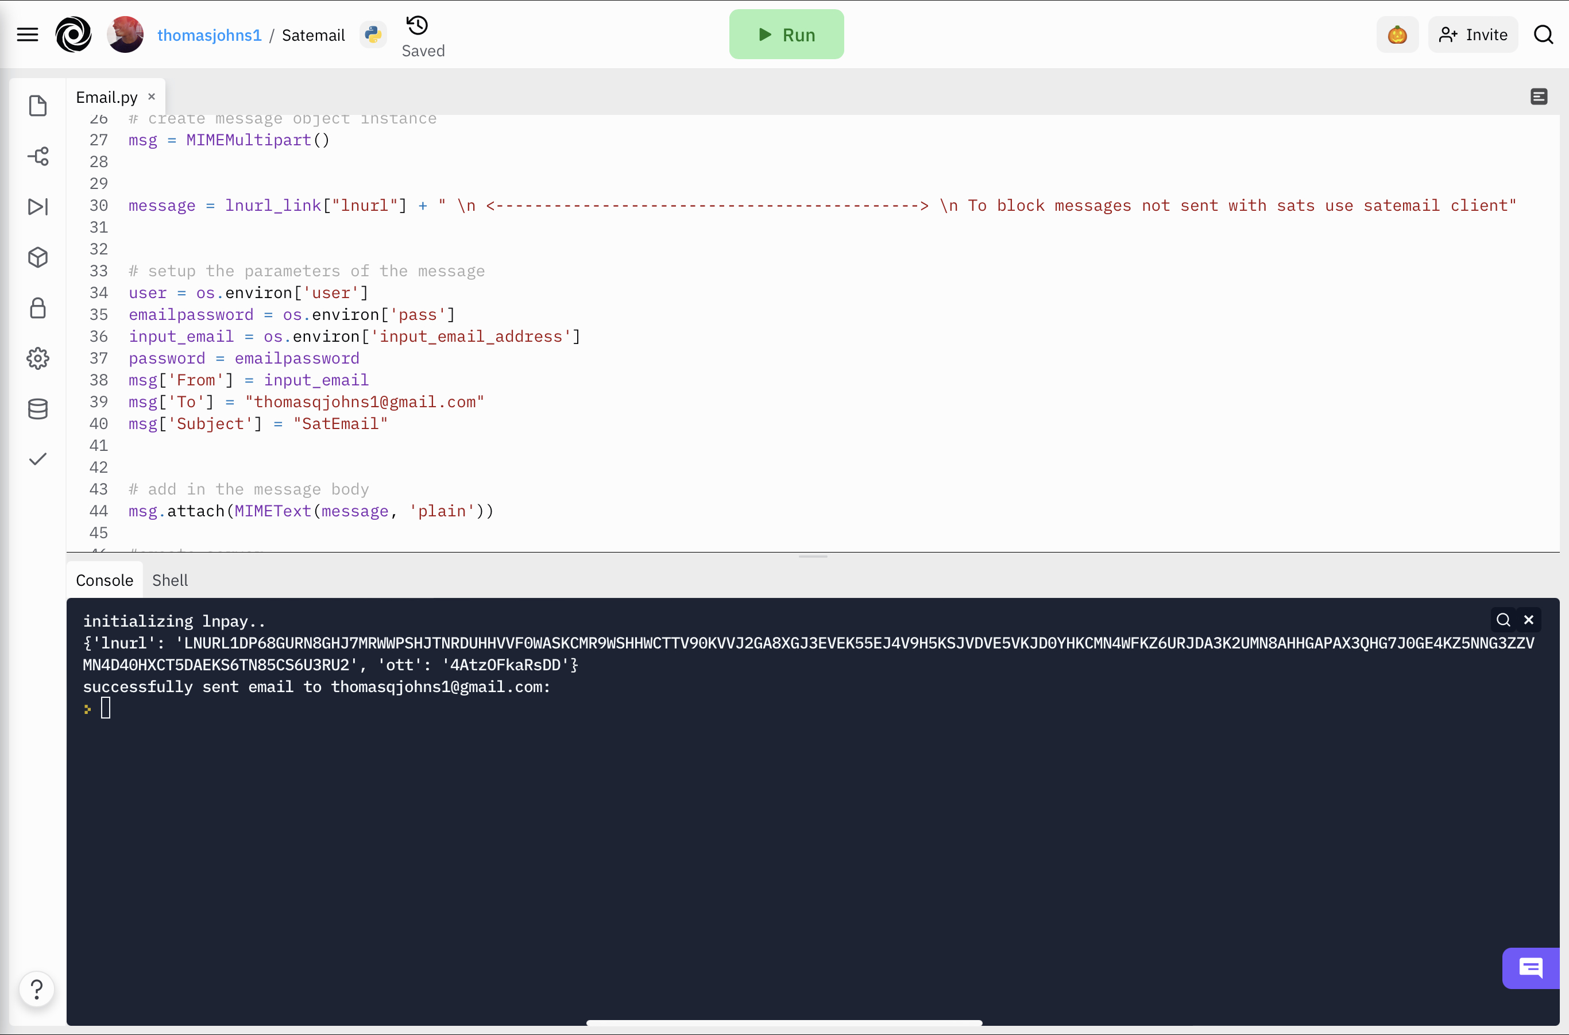
Task: Open the hamburger main menu
Action: [x=27, y=34]
